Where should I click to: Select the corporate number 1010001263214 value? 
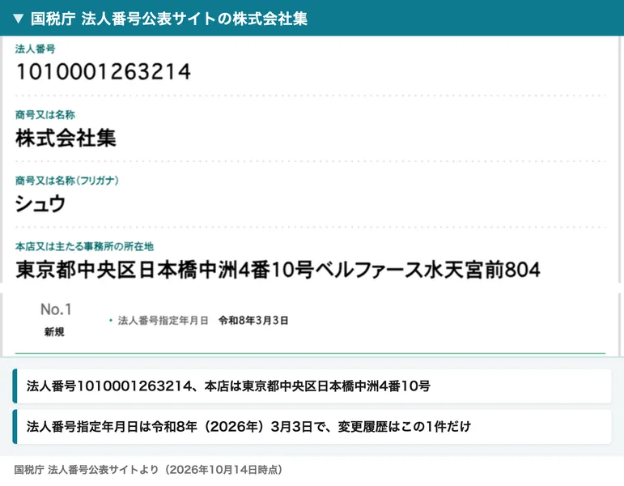point(103,72)
